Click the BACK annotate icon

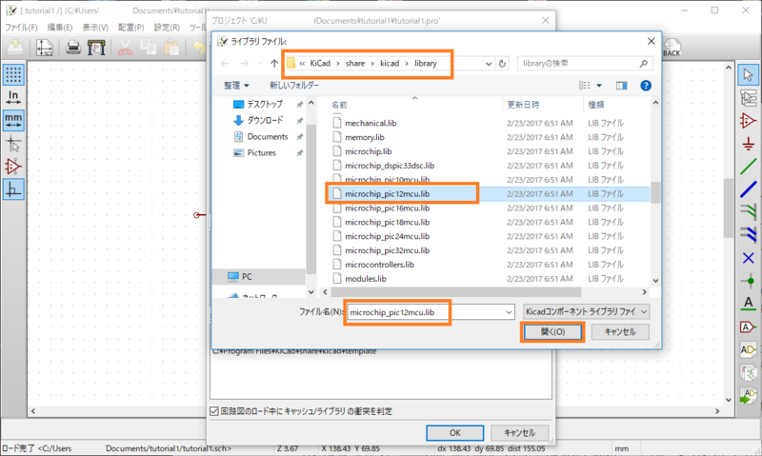pos(672,48)
